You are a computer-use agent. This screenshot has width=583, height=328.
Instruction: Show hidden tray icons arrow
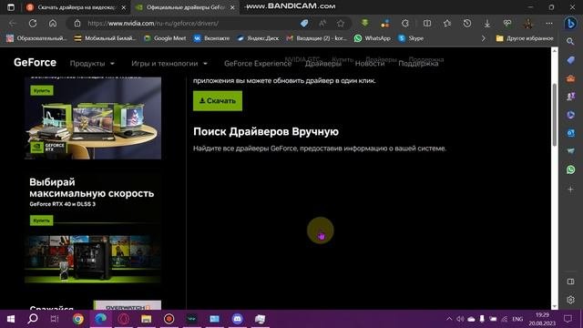click(449, 319)
